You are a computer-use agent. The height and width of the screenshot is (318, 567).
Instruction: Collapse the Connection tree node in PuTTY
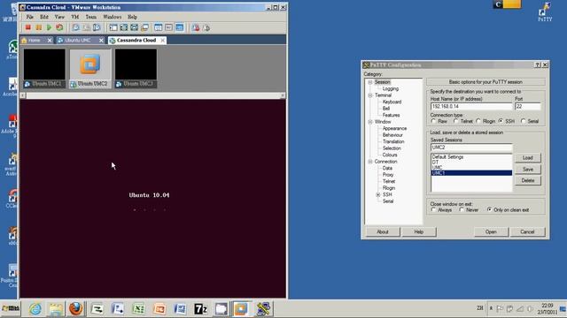370,162
